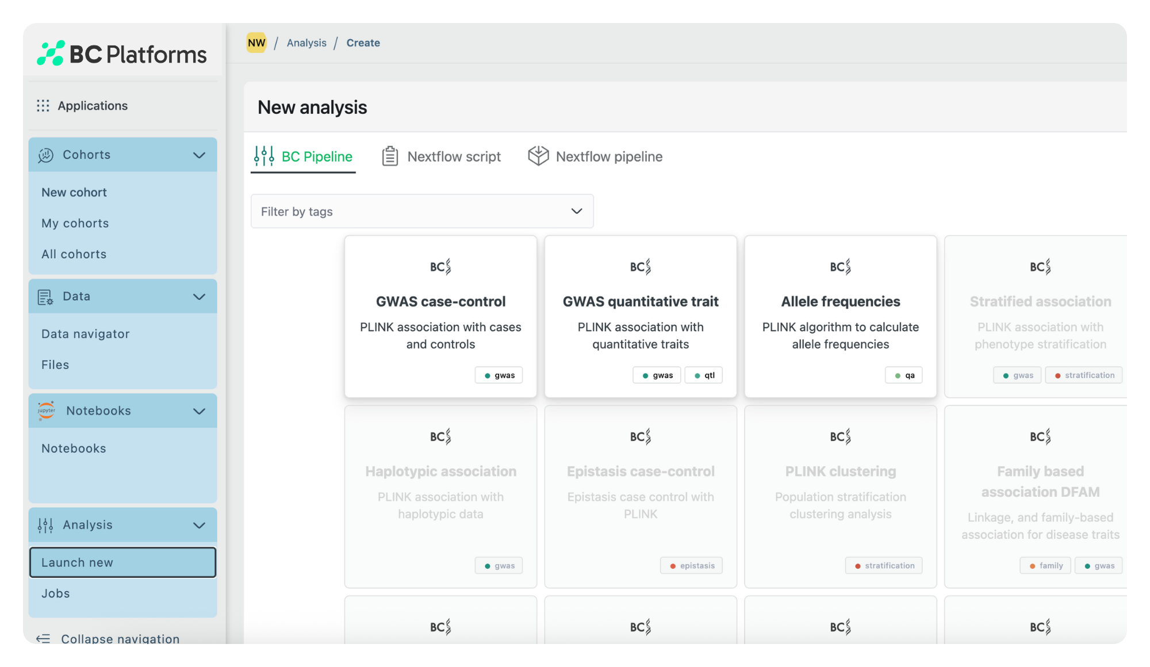Click the Analysis sliders icon in sidebar

tap(45, 525)
